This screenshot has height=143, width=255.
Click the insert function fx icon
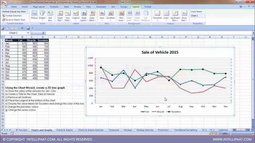tap(43, 33)
